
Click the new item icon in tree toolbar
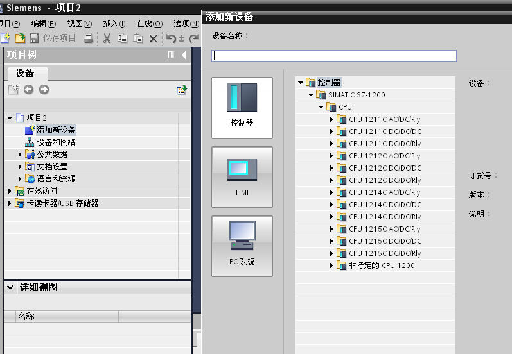coord(13,90)
